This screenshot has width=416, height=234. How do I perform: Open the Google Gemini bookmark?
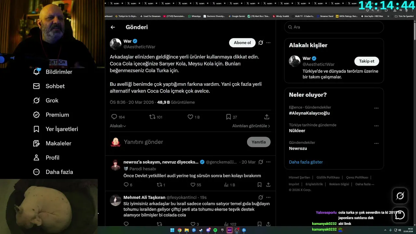tap(237, 16)
